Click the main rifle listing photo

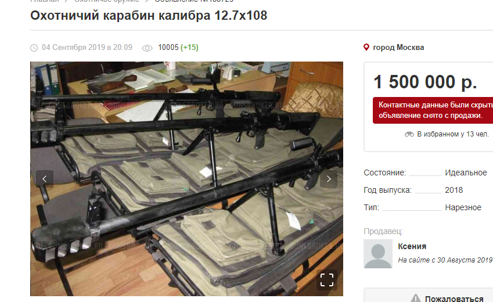point(186,179)
